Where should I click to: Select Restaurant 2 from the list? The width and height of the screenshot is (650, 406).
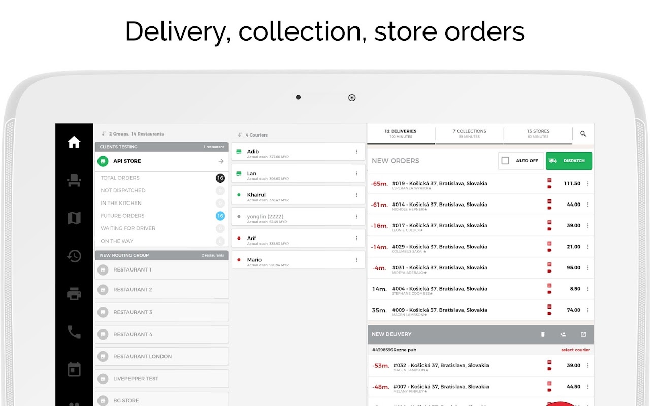162,290
